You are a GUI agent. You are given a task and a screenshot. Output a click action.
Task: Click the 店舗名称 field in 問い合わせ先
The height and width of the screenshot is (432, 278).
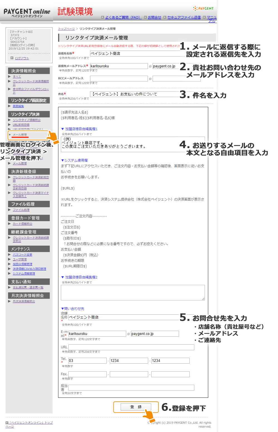pos(124,317)
